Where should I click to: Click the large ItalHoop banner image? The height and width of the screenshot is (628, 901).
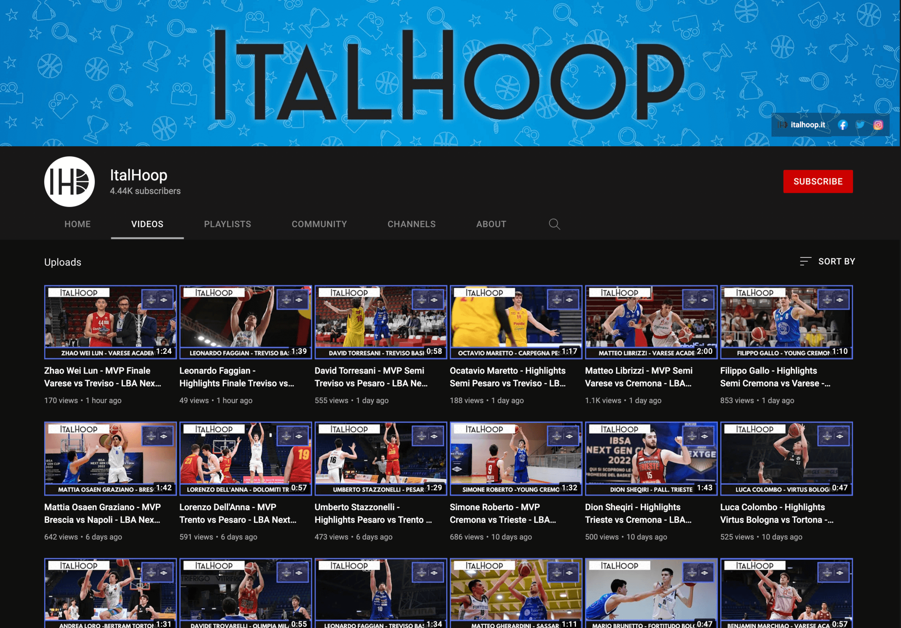click(450, 73)
